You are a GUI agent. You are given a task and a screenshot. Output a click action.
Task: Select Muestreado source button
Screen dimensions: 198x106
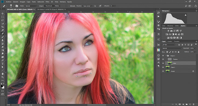click(49, 6)
